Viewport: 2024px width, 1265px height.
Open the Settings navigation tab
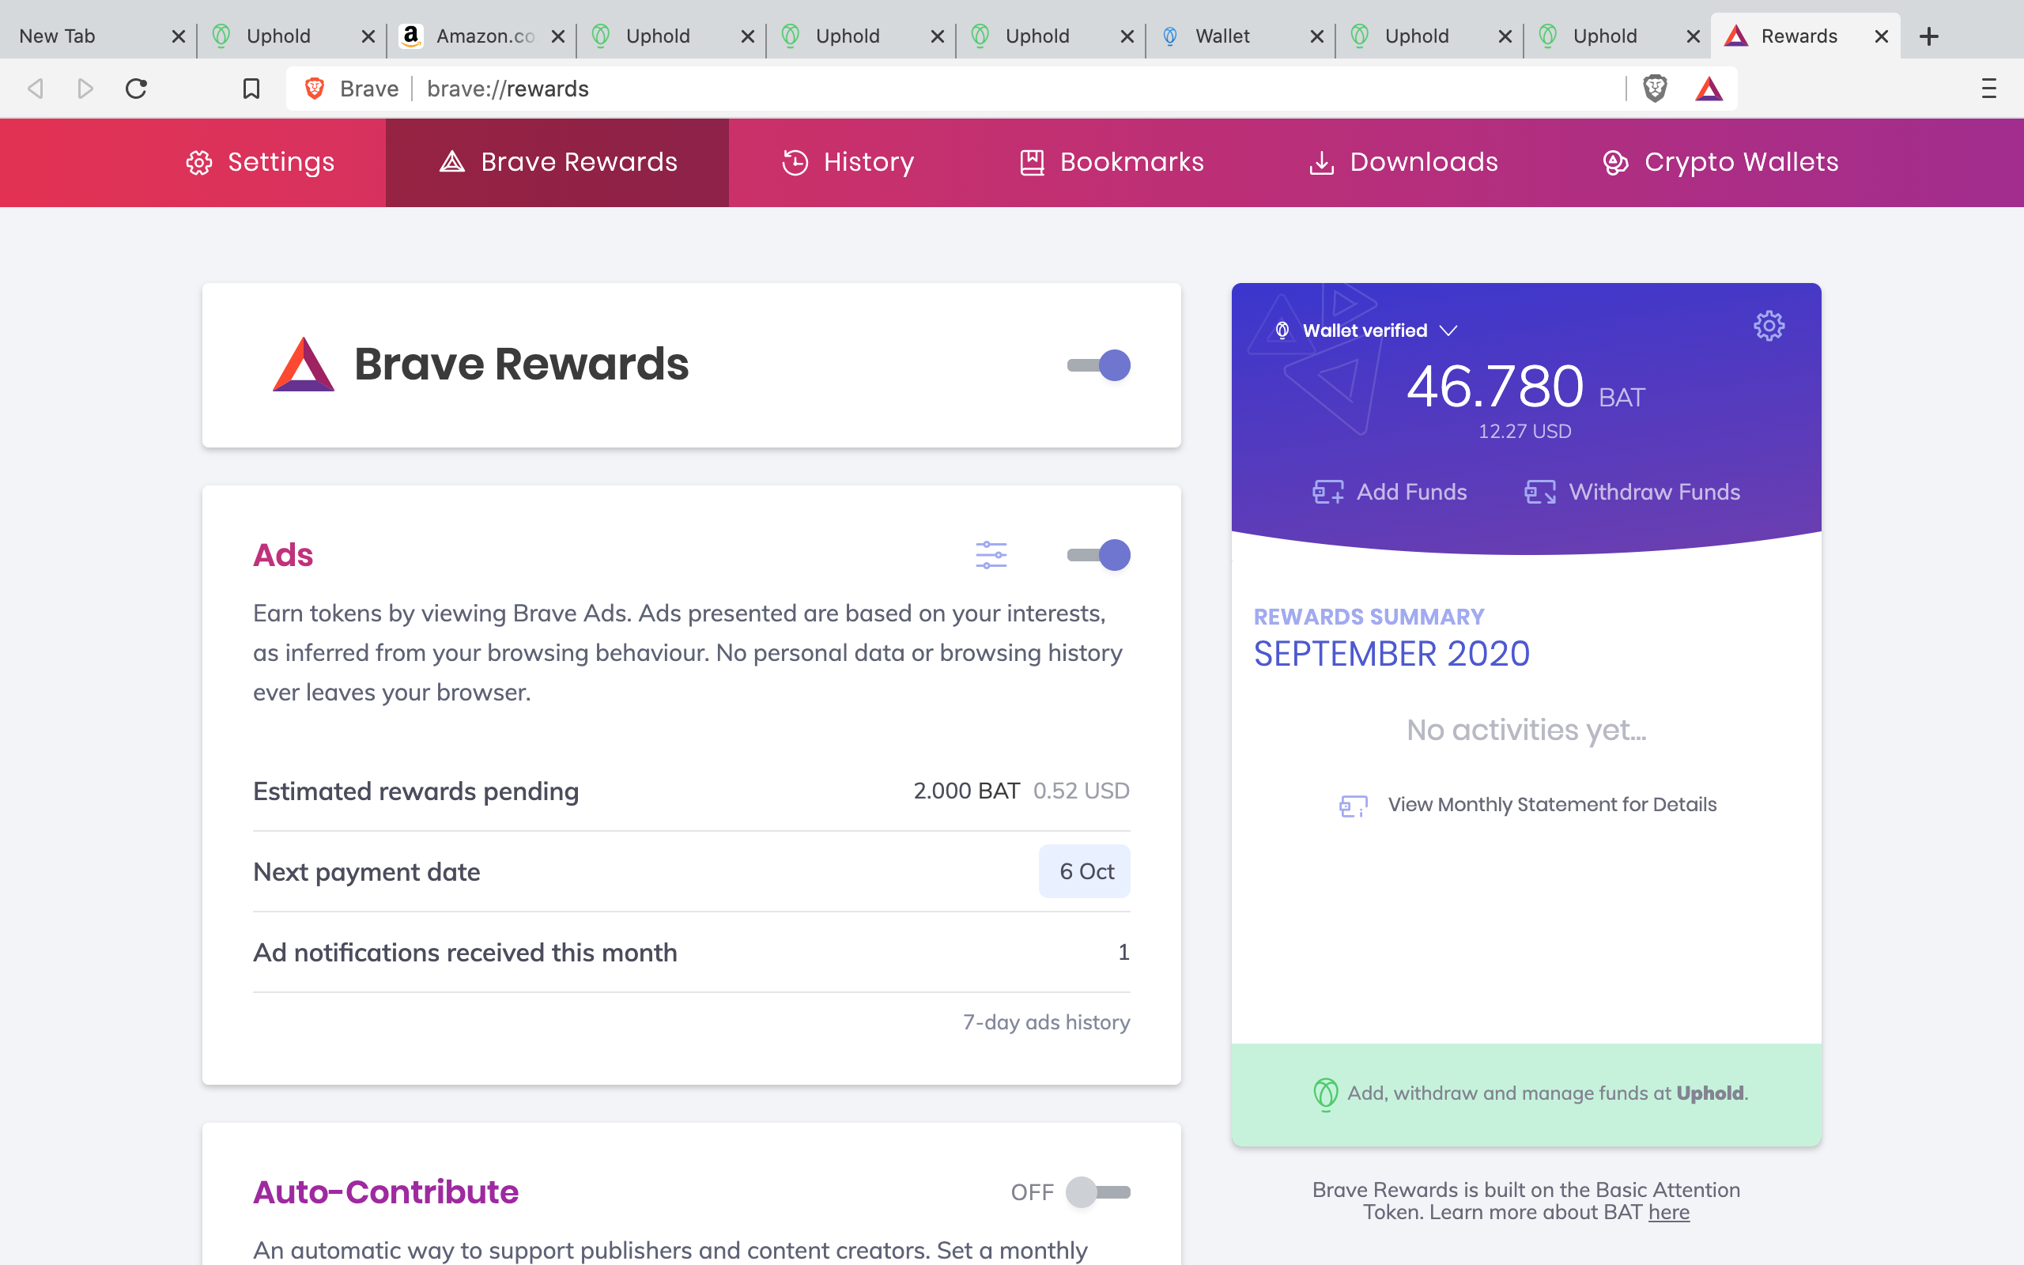[260, 162]
